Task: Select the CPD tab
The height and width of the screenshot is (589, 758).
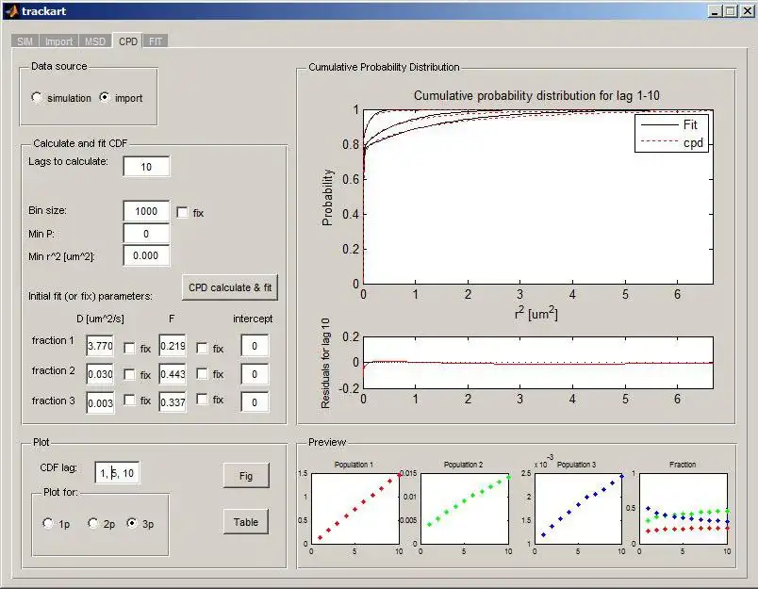Action: pos(128,41)
